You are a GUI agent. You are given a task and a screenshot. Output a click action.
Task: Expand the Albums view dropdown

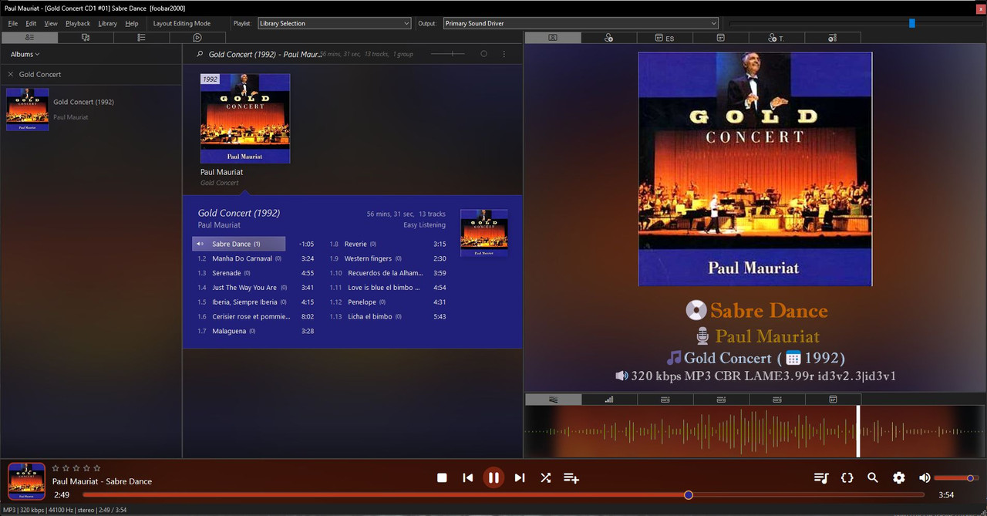tap(25, 55)
